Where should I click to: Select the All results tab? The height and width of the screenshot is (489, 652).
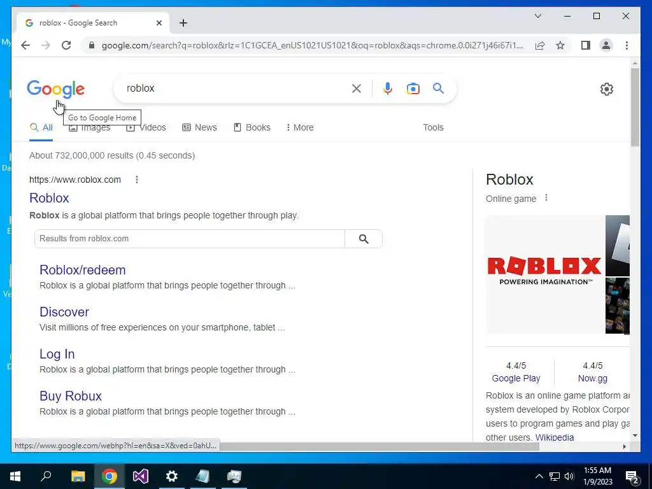41,127
